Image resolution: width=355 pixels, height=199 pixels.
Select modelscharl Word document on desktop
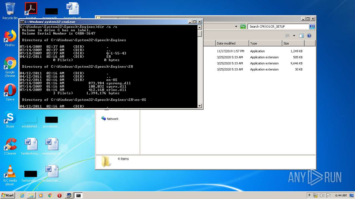52,174
